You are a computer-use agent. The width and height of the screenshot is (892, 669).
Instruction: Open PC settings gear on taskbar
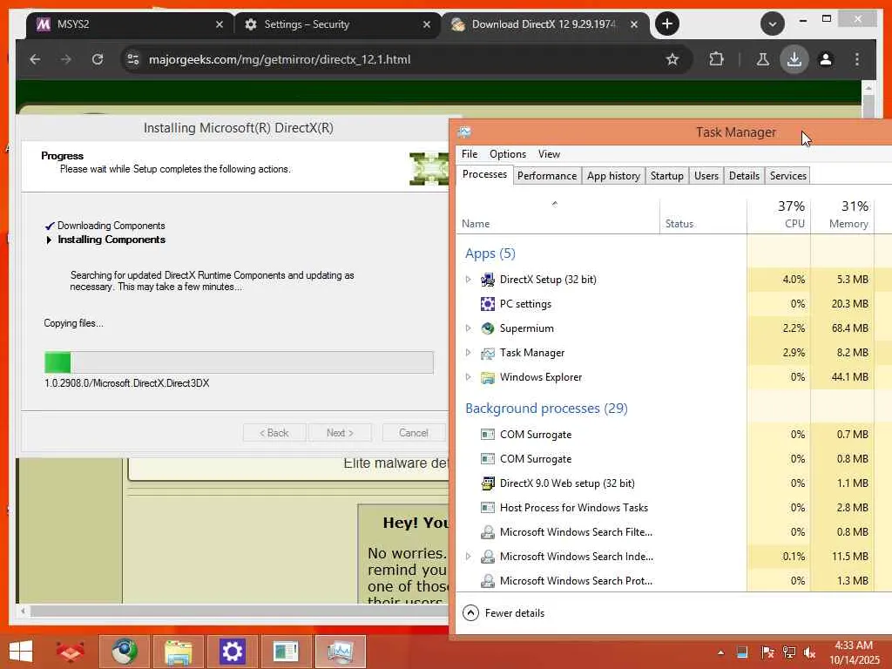tap(232, 652)
